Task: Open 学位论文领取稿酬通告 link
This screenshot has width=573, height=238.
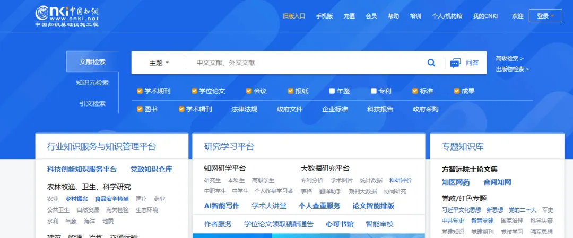Action: coord(279,224)
